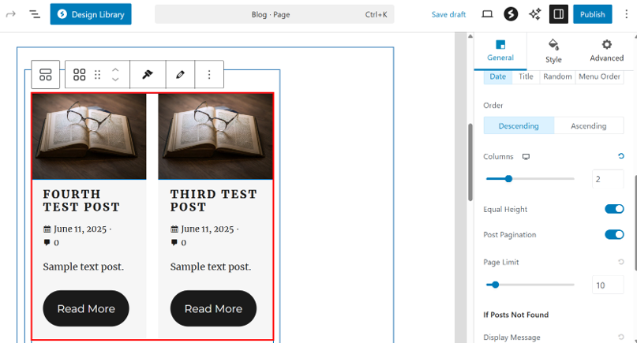Image resolution: width=637 pixels, height=343 pixels.
Task: Click the pencil edit icon in block toolbar
Action: tap(180, 74)
